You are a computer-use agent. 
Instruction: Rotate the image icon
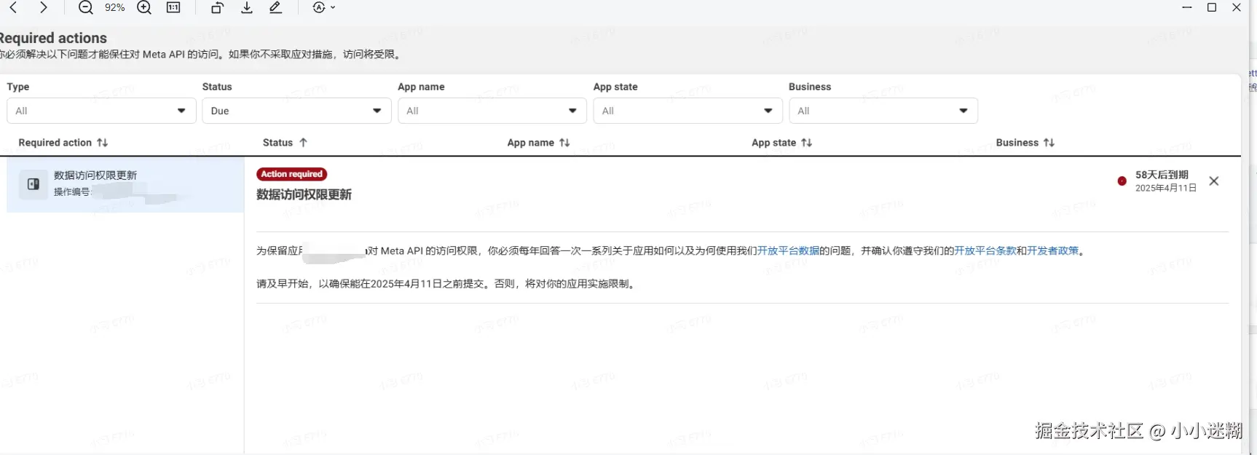[217, 7]
